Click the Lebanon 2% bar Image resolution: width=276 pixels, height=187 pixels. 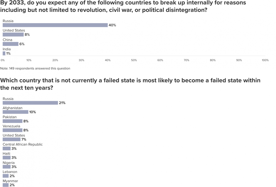(x=6, y=176)
